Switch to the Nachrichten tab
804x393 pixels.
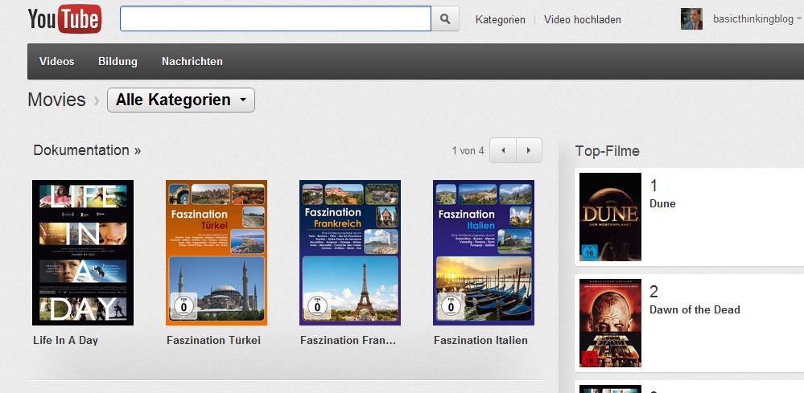pos(192,61)
